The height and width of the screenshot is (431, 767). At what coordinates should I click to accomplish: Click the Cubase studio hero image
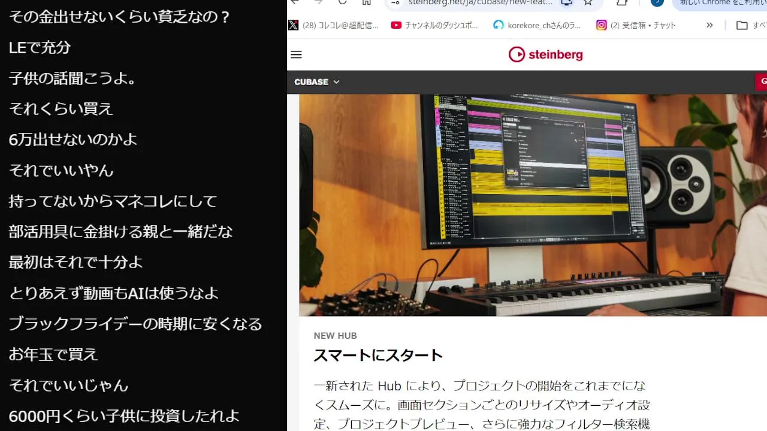pos(533,205)
